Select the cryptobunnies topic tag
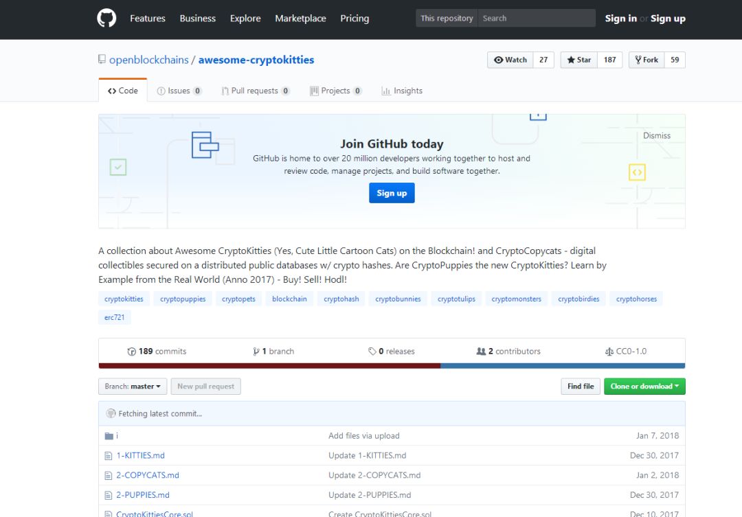This screenshot has width=742, height=517. tap(398, 299)
